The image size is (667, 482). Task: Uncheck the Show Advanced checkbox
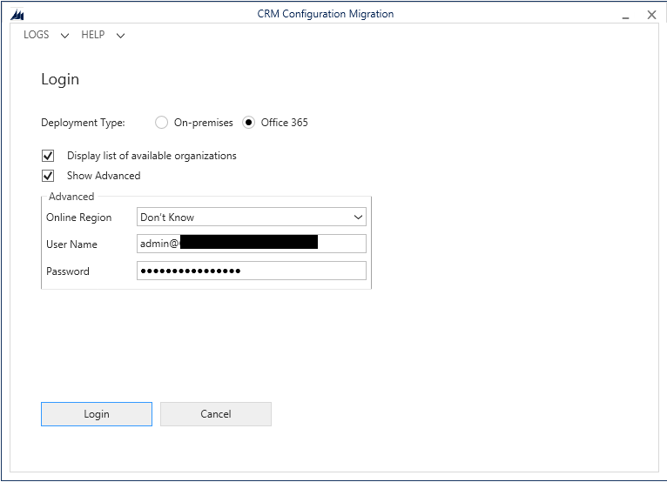coord(48,176)
